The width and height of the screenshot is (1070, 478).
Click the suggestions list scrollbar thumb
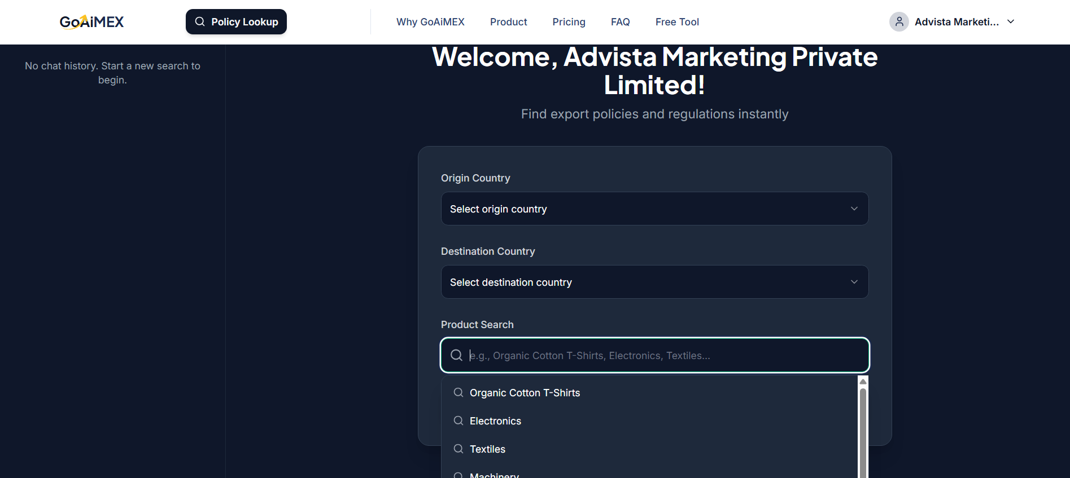click(863, 433)
